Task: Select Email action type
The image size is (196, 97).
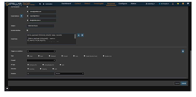Action: [x=28, y=56]
